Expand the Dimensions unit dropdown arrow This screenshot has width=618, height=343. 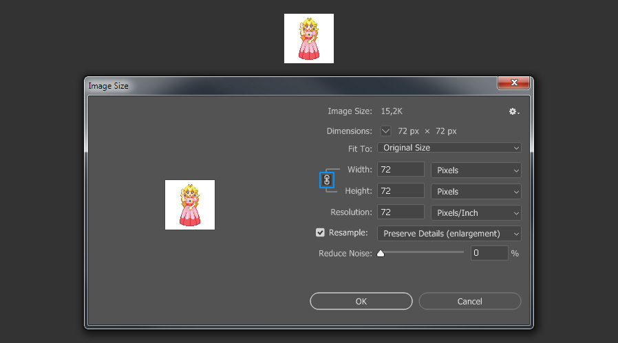point(385,131)
